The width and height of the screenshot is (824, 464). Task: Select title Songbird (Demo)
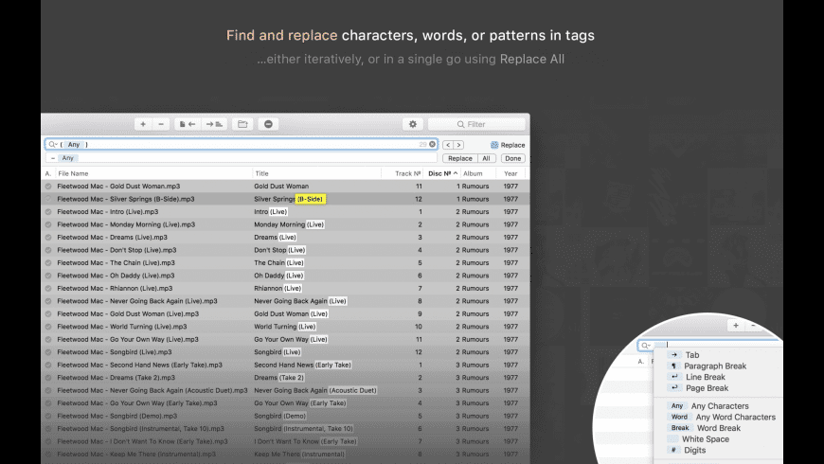pyautogui.click(x=280, y=416)
